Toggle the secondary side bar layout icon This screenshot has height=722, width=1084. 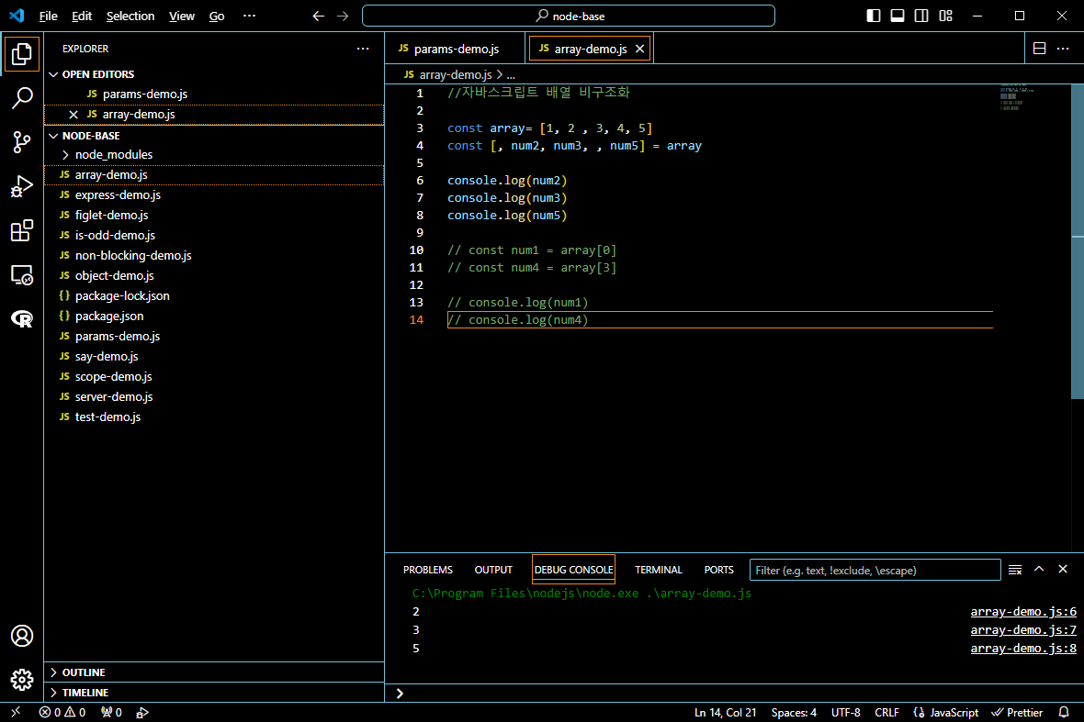click(x=921, y=16)
